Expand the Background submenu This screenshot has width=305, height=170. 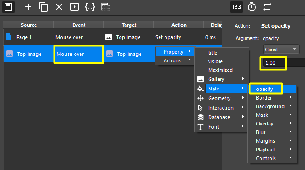point(272,106)
